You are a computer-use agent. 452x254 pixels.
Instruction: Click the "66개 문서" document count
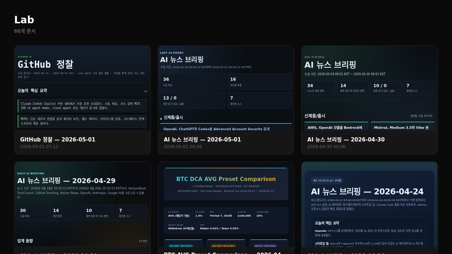pyautogui.click(x=25, y=31)
